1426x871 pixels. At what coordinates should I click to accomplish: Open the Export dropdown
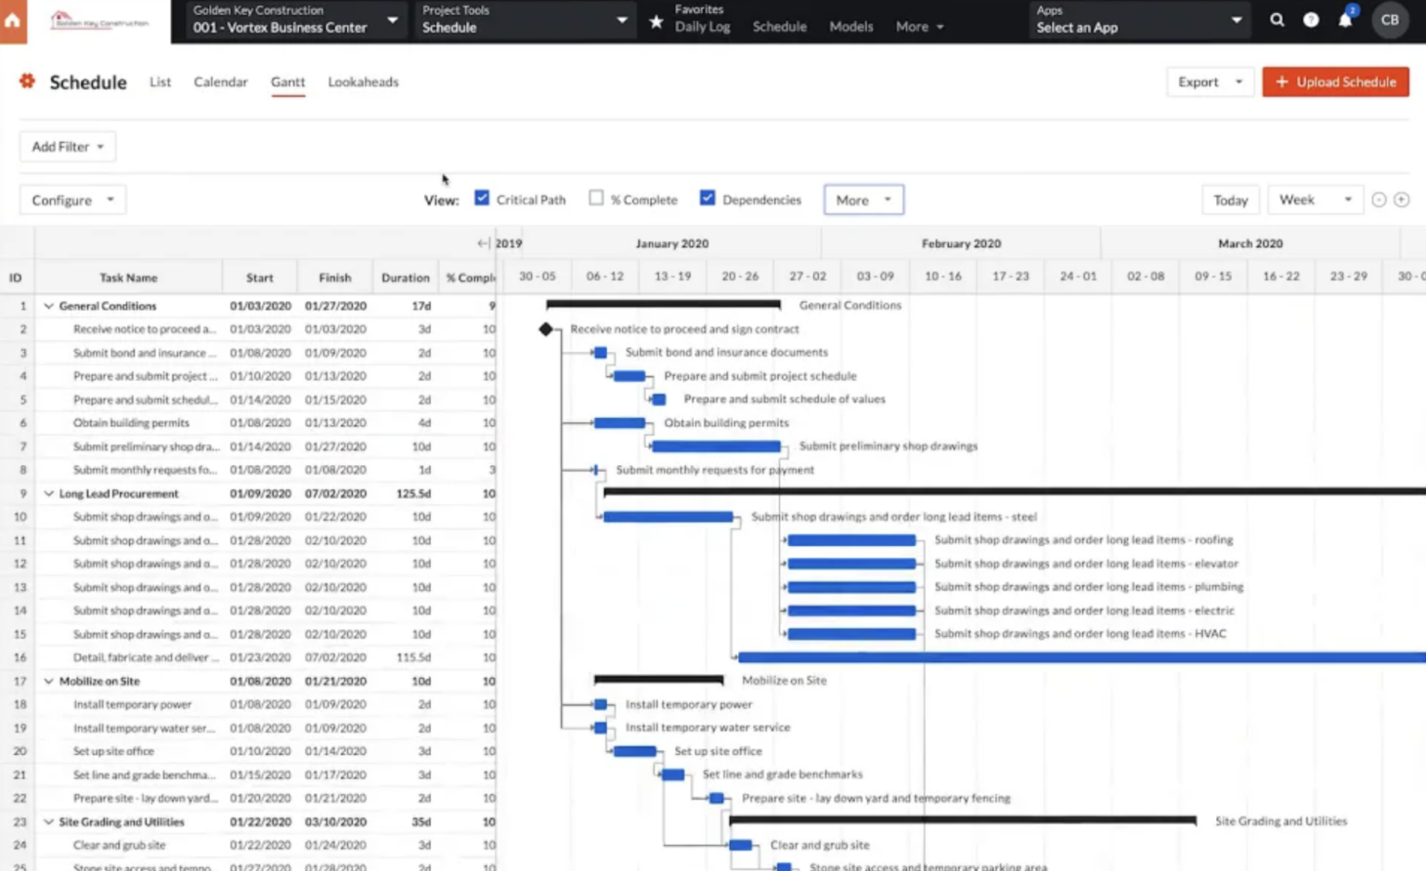[1209, 82]
